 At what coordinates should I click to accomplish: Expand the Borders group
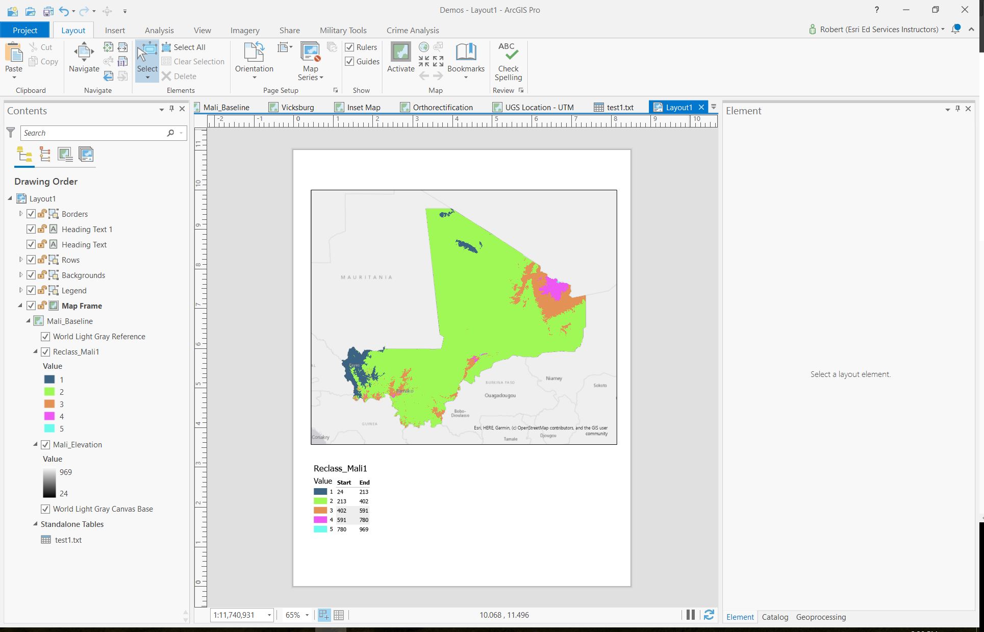pos(21,214)
